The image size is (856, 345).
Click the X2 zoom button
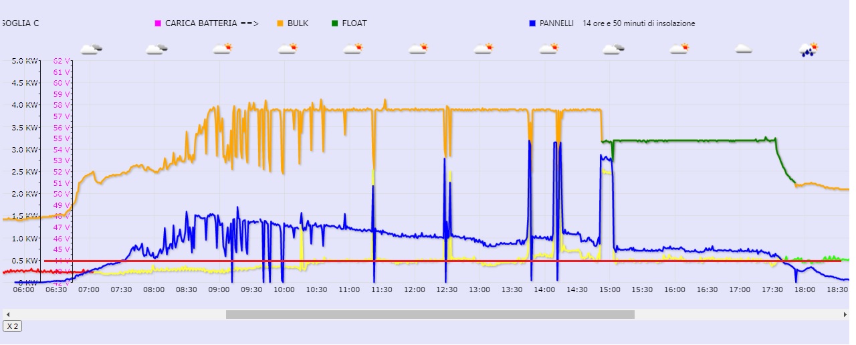pos(12,326)
